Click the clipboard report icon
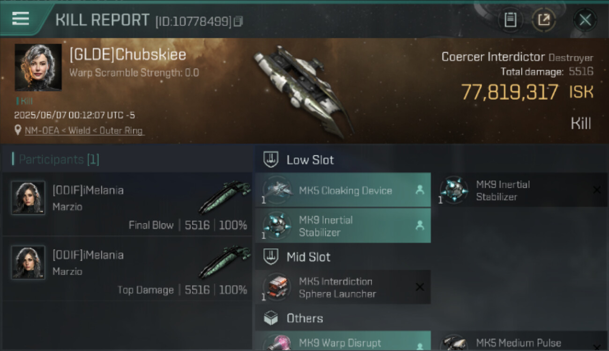Viewport: 609px width, 351px height. [x=510, y=20]
